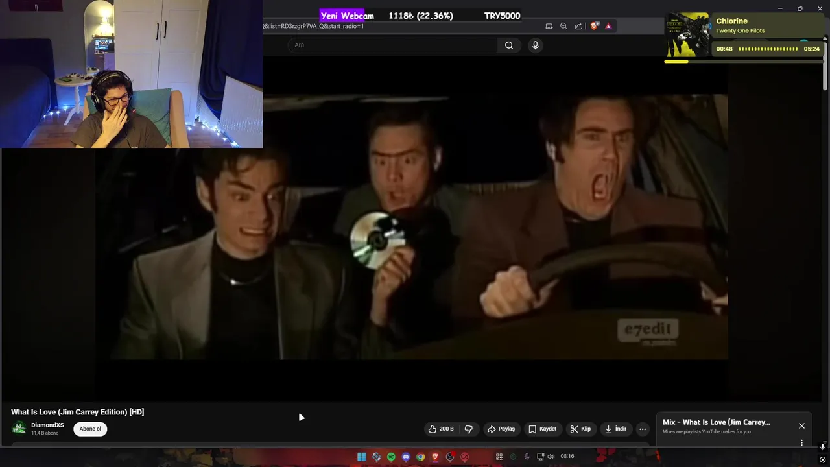Click the Chlorine song title
This screenshot has height=467, width=830.
[732, 21]
